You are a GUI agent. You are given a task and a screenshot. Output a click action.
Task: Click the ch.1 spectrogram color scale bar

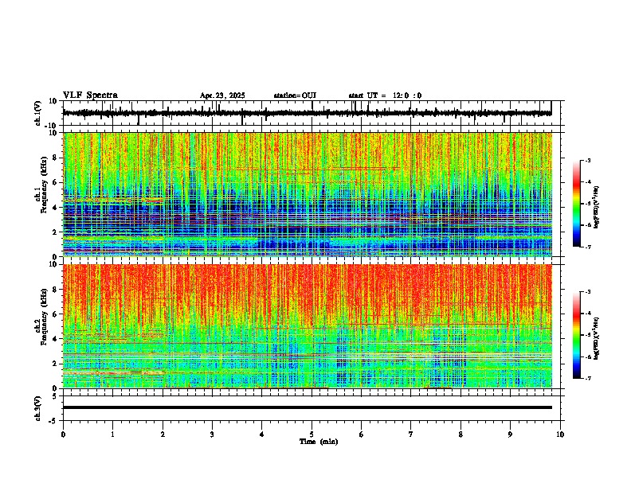(x=576, y=203)
